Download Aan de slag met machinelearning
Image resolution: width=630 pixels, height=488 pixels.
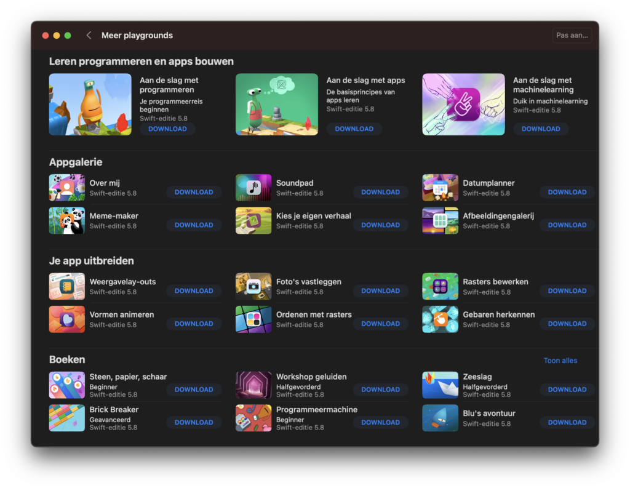tap(540, 129)
